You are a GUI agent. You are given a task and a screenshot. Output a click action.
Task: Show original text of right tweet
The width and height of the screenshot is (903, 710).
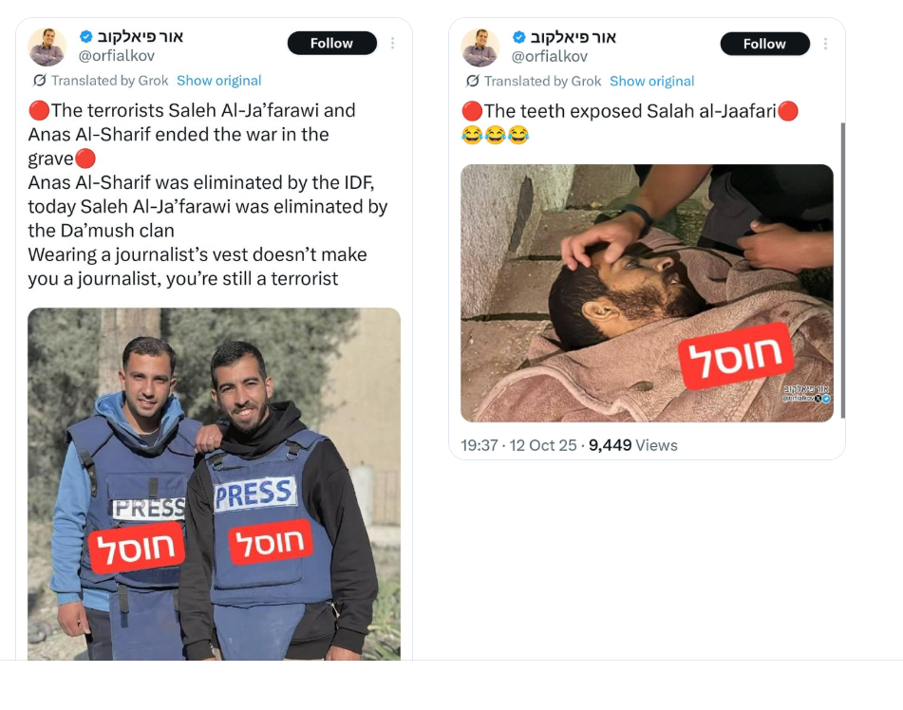652,82
